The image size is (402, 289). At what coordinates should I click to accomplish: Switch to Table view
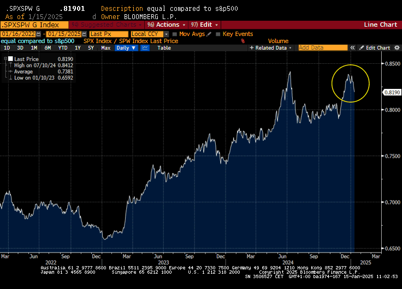point(164,48)
